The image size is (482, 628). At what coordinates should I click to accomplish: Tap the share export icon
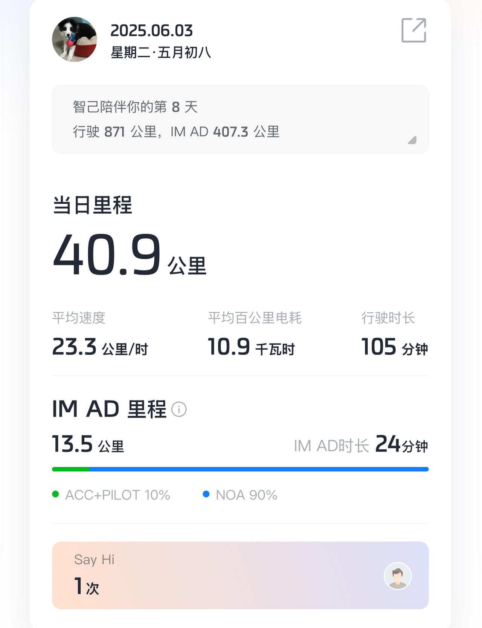(x=413, y=30)
